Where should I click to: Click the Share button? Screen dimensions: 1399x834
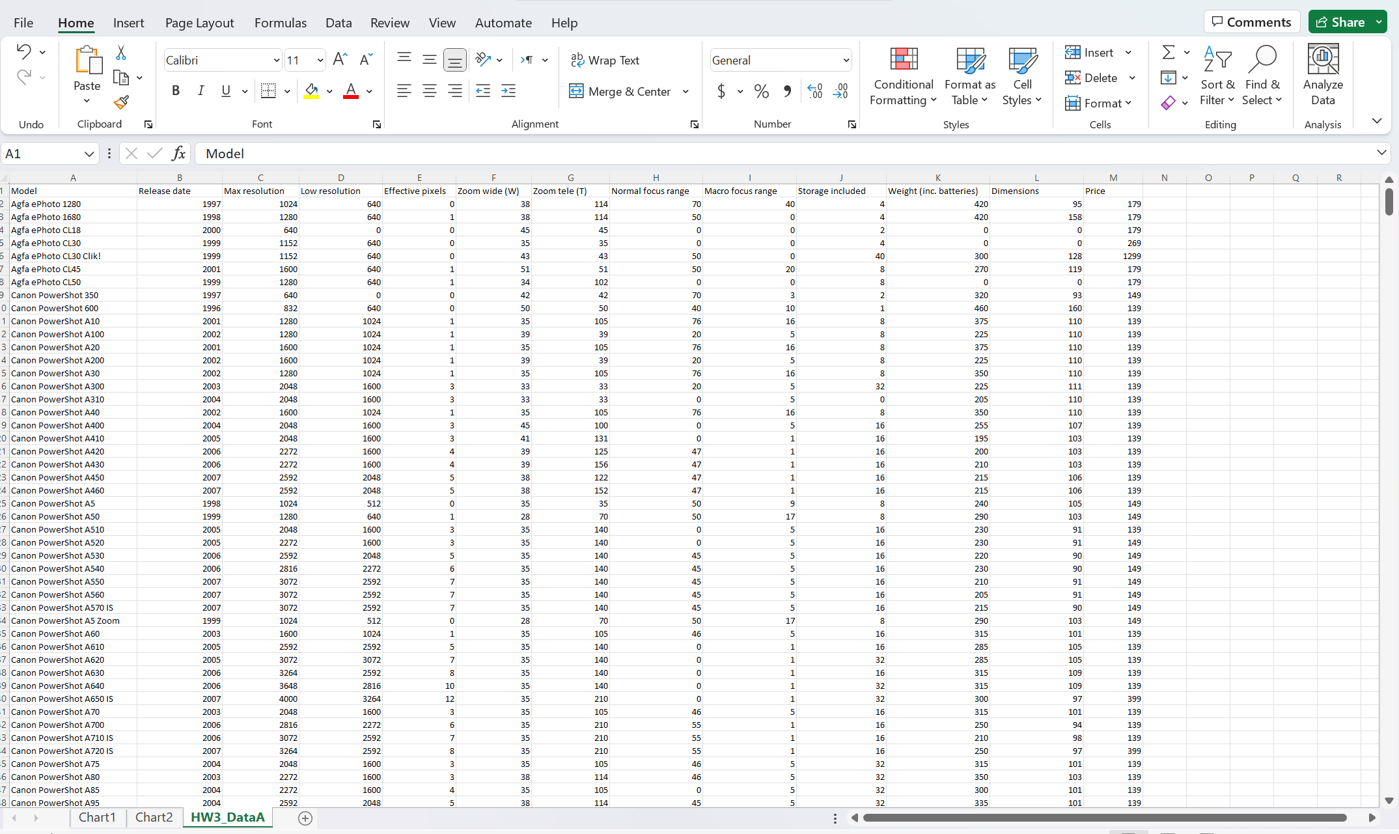pyautogui.click(x=1340, y=22)
